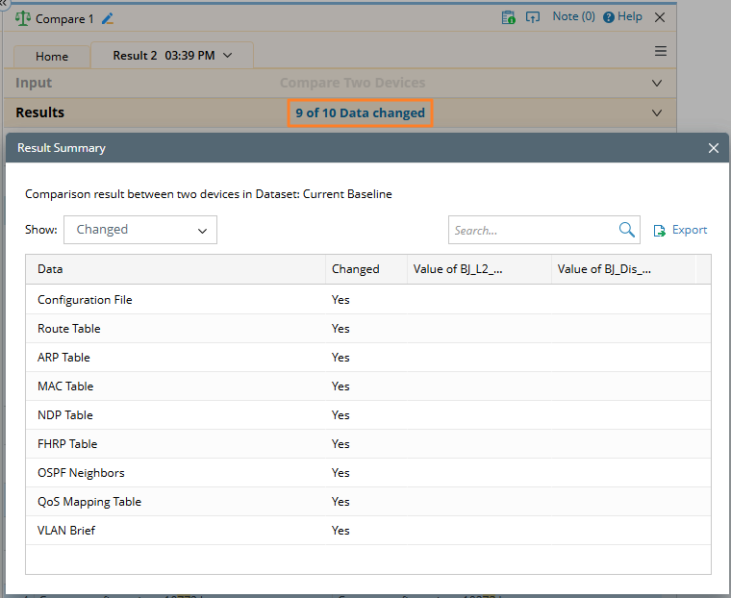Image resolution: width=731 pixels, height=598 pixels.
Task: Open the Show filter dropdown
Action: (140, 230)
